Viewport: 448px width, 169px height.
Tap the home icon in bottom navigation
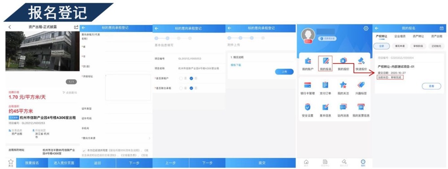[306, 162]
